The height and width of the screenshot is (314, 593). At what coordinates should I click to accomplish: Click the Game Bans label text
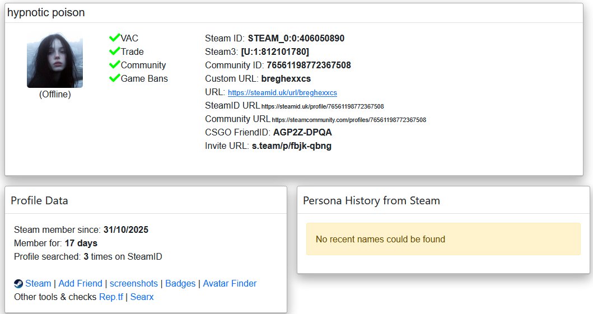click(144, 78)
